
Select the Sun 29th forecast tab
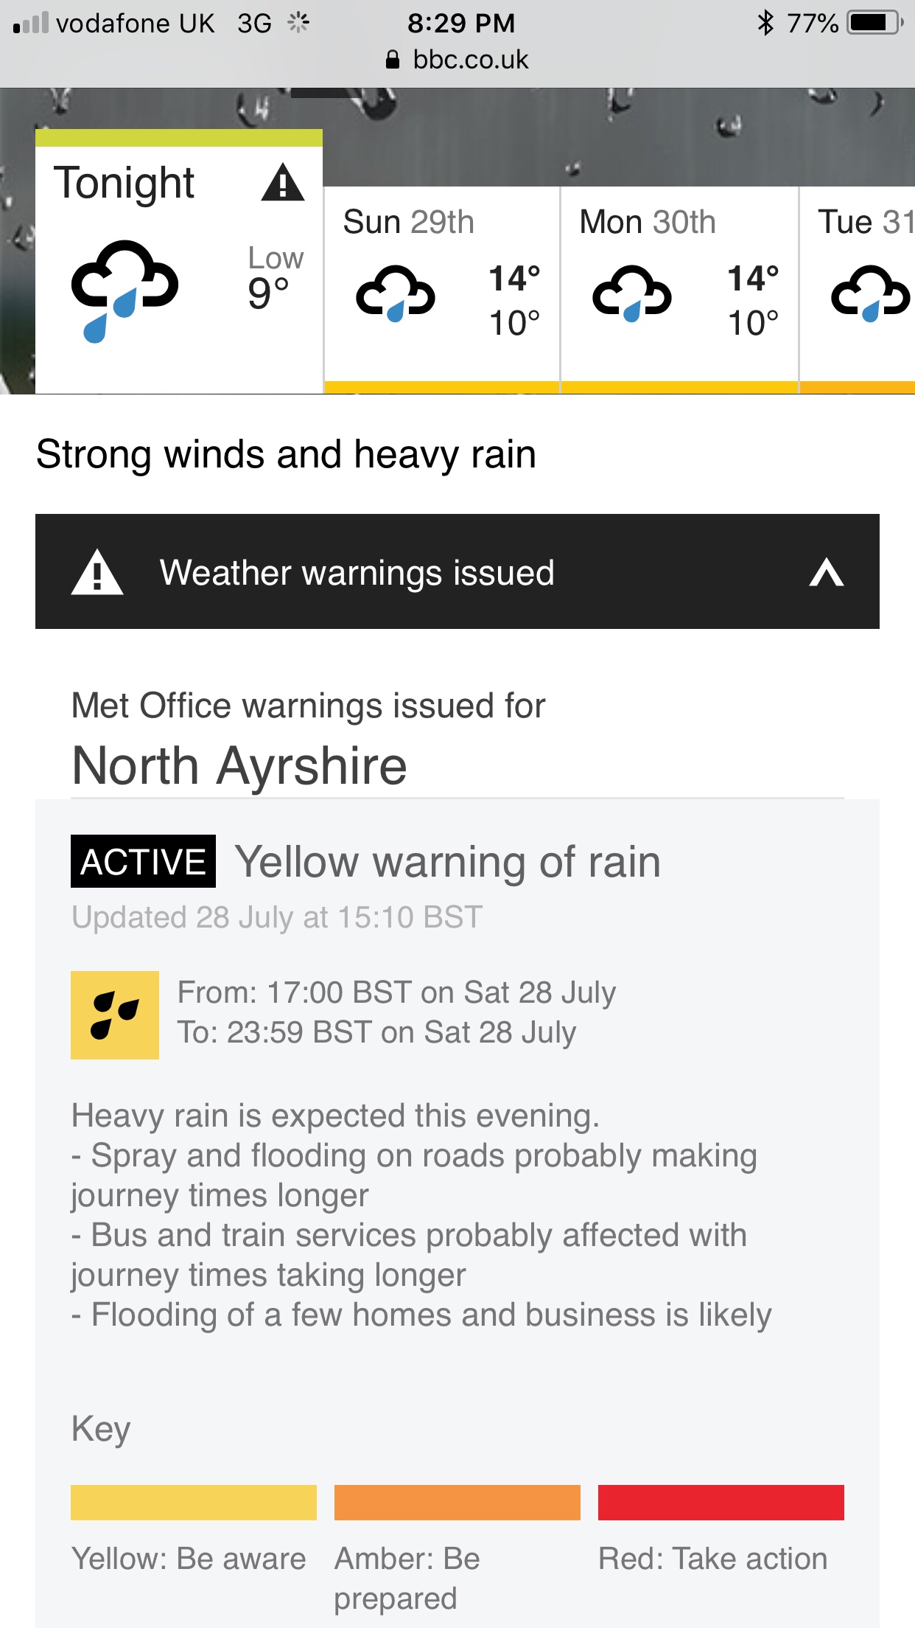(442, 288)
